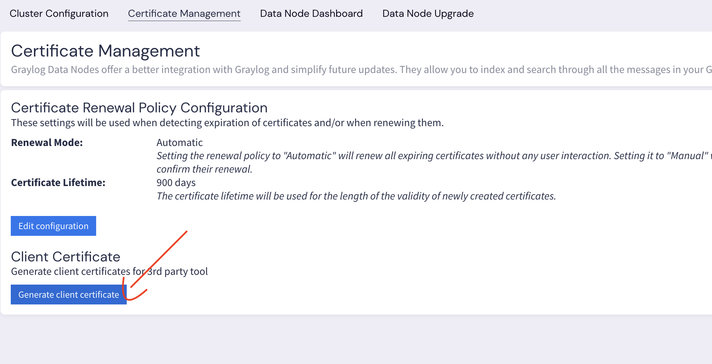Click the Generate client certificate button
The height and width of the screenshot is (364, 712).
[69, 295]
